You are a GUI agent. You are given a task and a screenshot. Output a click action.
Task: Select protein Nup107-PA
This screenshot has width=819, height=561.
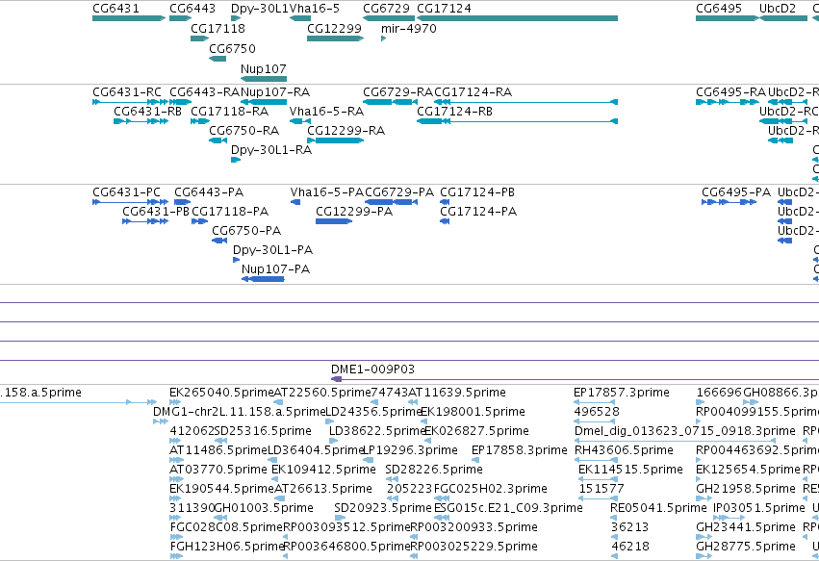coord(264,279)
